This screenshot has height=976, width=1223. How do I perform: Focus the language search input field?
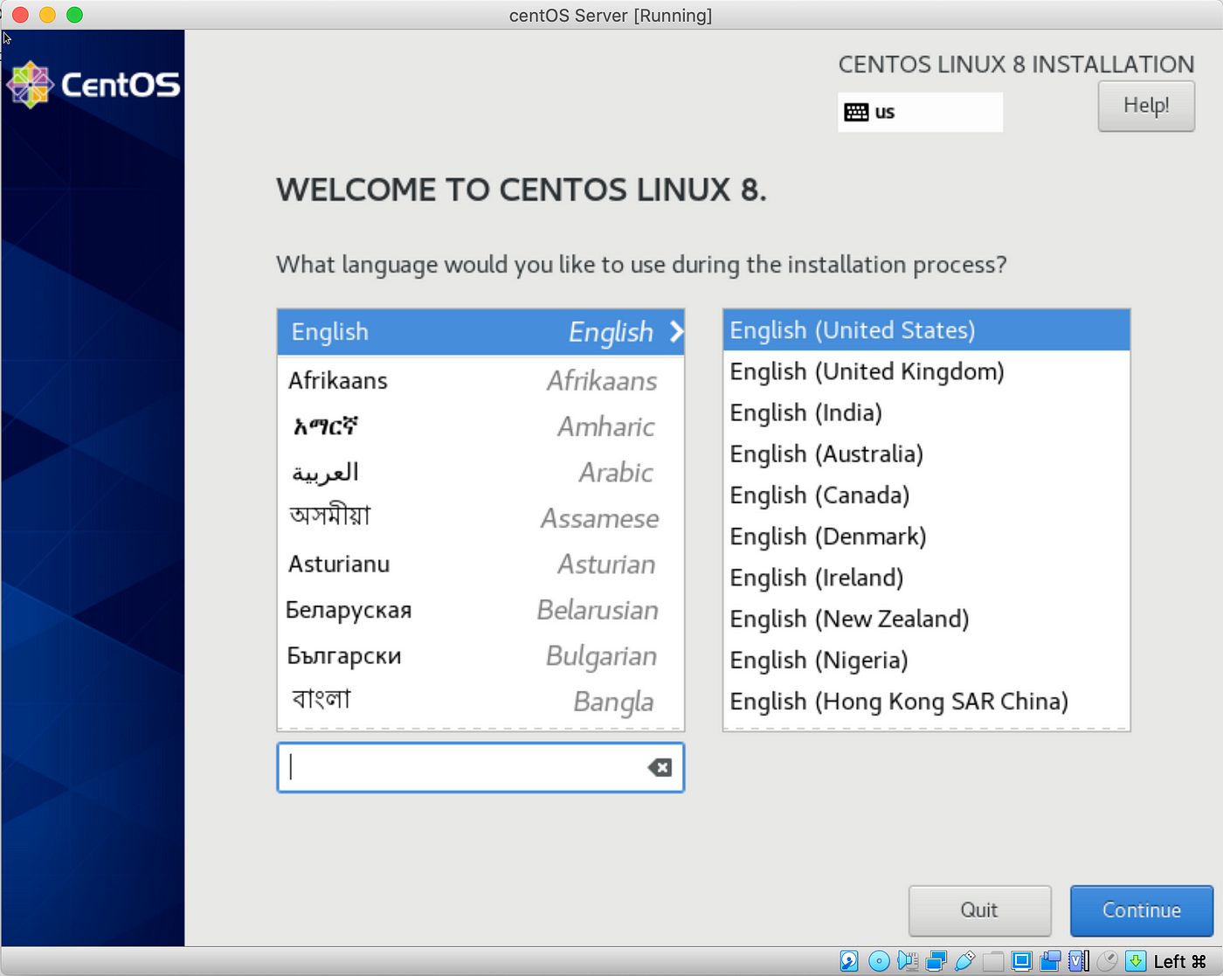[480, 767]
